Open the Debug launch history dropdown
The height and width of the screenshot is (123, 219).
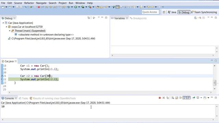pos(72,7)
